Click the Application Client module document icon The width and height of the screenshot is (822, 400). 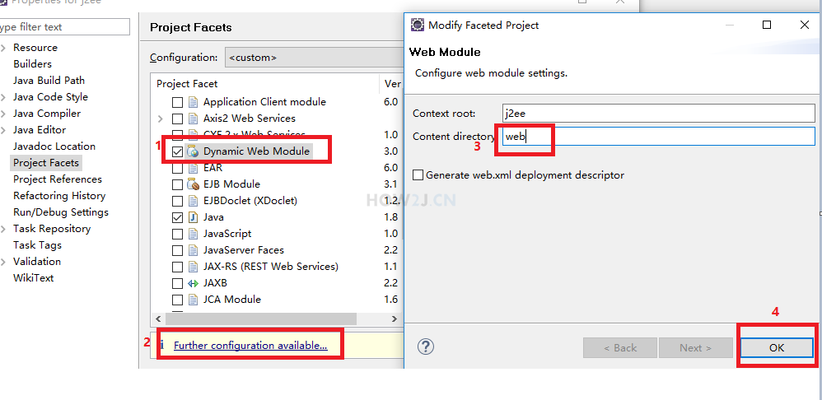tap(194, 102)
